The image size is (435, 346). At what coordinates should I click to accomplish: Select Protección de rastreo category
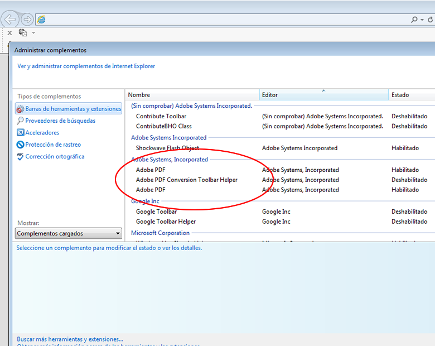click(x=53, y=145)
